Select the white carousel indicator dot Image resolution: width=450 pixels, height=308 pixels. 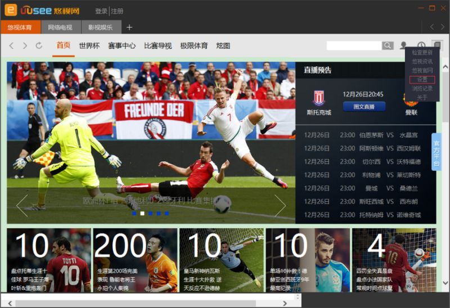pos(142,214)
